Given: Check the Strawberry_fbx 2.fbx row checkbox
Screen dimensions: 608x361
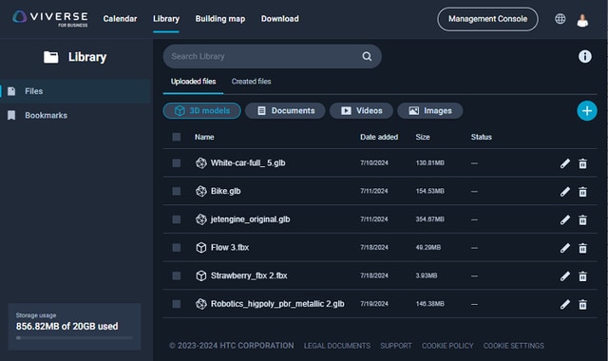Looking at the screenshot, I should pyautogui.click(x=177, y=275).
